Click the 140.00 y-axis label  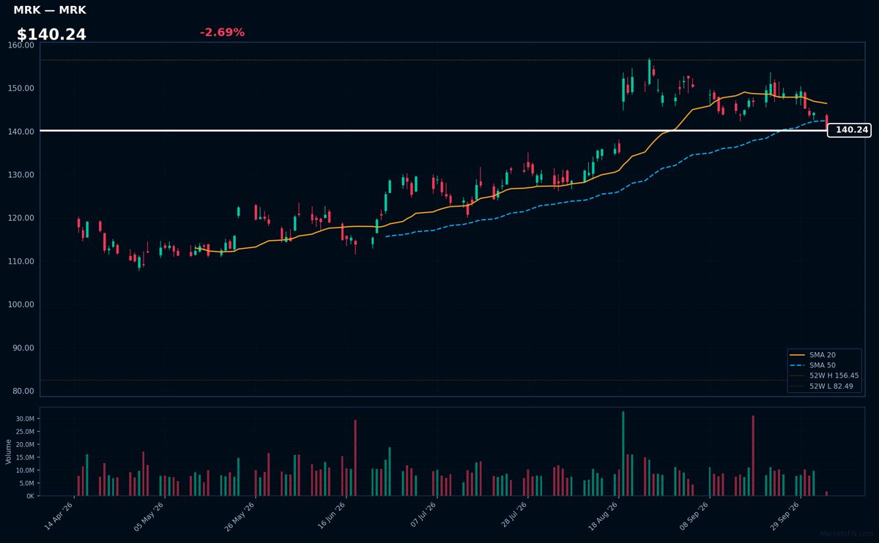(22, 132)
